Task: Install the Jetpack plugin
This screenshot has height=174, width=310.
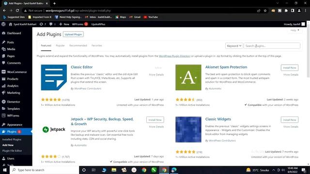Action: pyautogui.click(x=155, y=120)
